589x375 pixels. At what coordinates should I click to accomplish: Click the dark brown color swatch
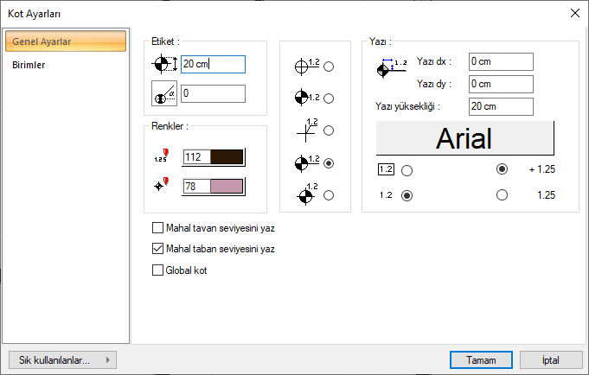pyautogui.click(x=227, y=156)
